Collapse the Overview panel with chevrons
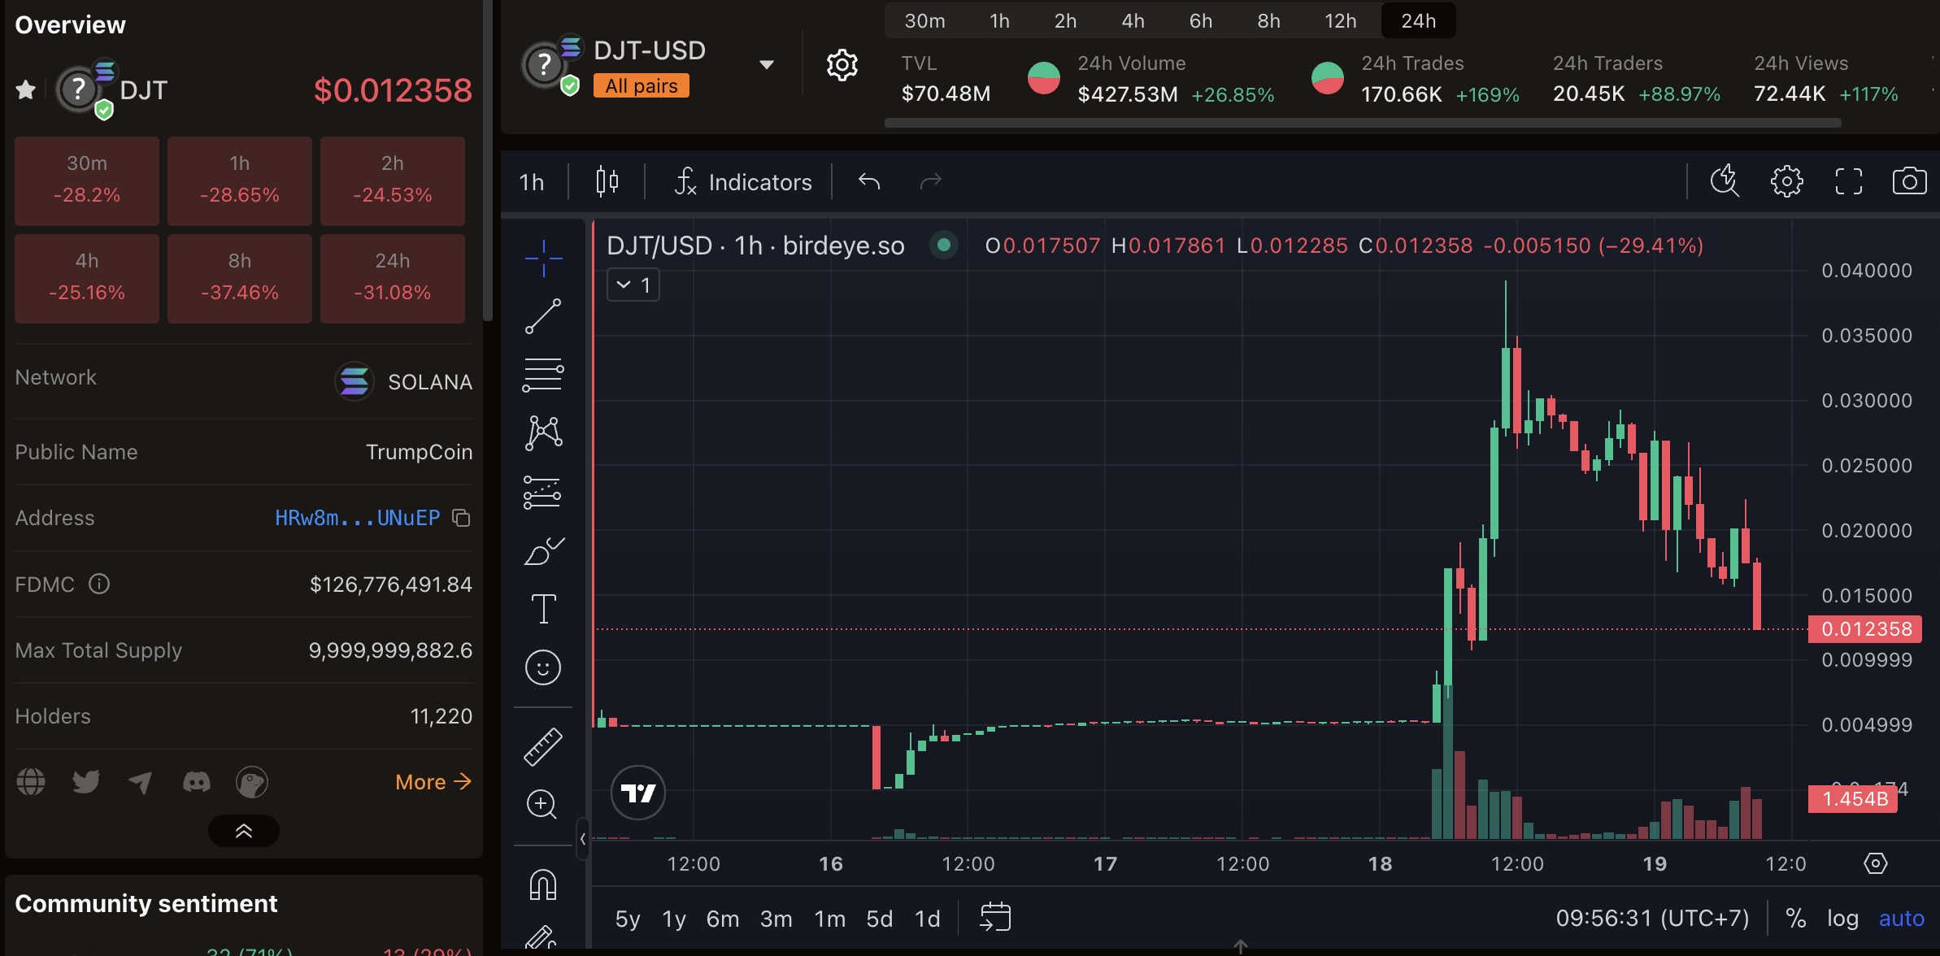 (x=243, y=831)
